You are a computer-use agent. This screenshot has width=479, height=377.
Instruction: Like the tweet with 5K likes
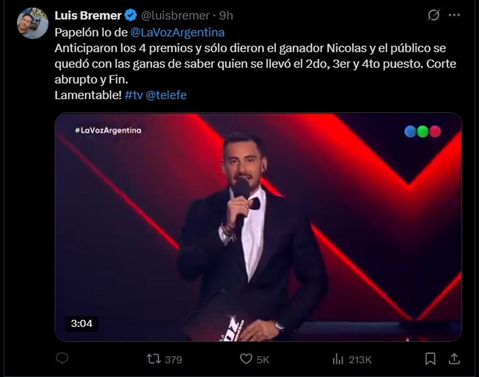[x=246, y=359]
